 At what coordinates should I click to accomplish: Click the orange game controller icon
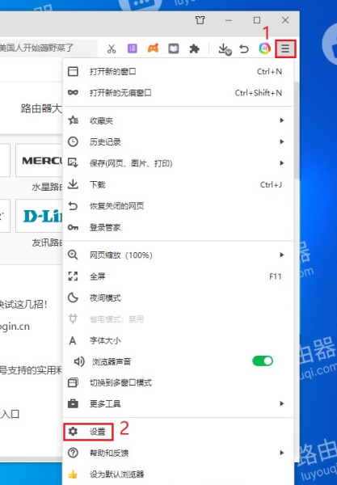click(153, 48)
